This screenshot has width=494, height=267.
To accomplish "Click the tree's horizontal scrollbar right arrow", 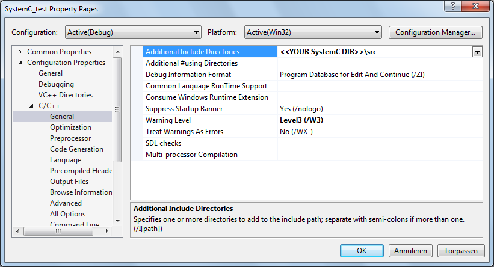I will coord(108,231).
